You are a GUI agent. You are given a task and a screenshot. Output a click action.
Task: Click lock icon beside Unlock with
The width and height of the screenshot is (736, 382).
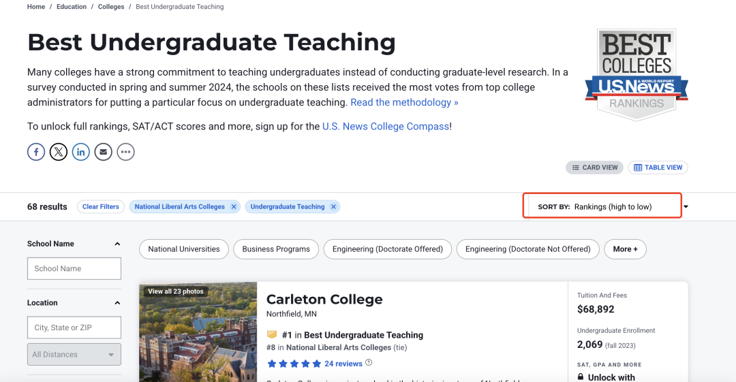[x=581, y=377]
